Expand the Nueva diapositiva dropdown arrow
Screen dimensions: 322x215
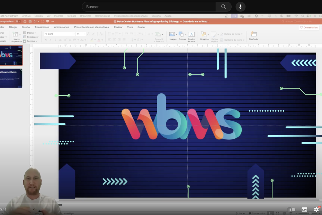(20, 34)
